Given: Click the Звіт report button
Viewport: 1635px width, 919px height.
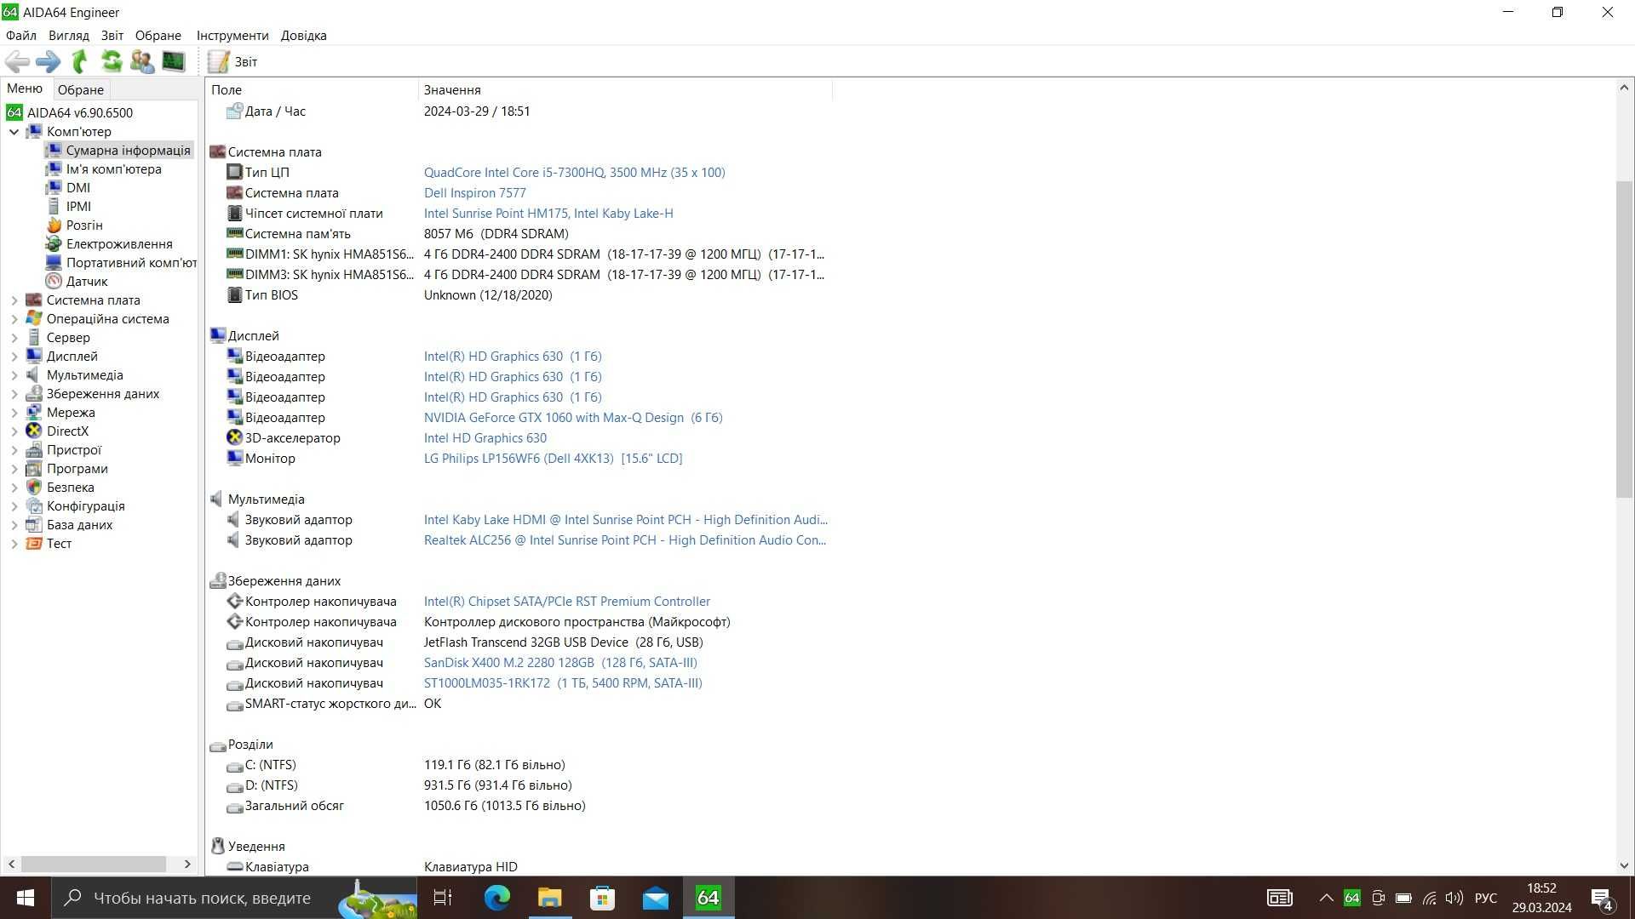Looking at the screenshot, I should pyautogui.click(x=232, y=61).
